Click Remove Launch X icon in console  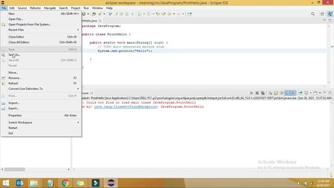[x=257, y=93]
